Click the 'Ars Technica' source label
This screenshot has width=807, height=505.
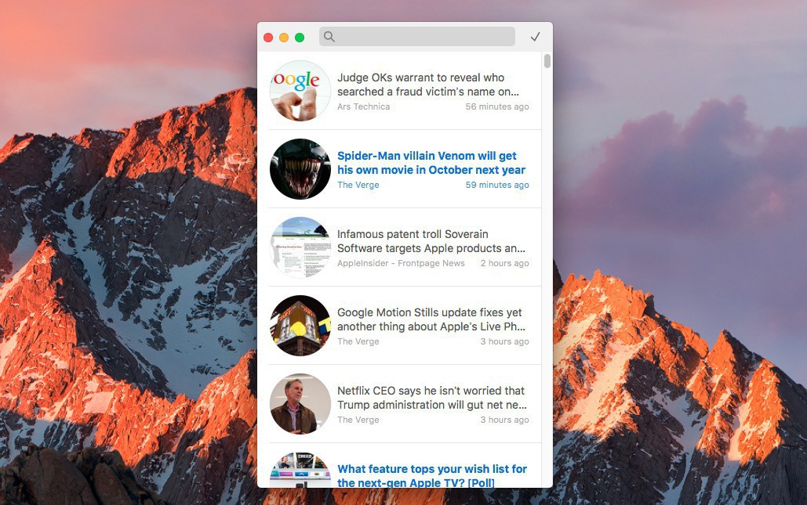363,106
